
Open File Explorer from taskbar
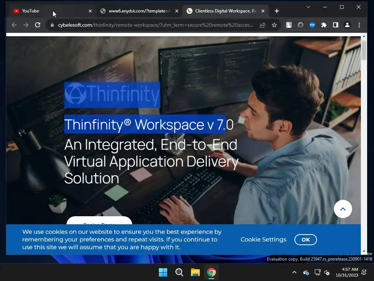[x=195, y=272]
